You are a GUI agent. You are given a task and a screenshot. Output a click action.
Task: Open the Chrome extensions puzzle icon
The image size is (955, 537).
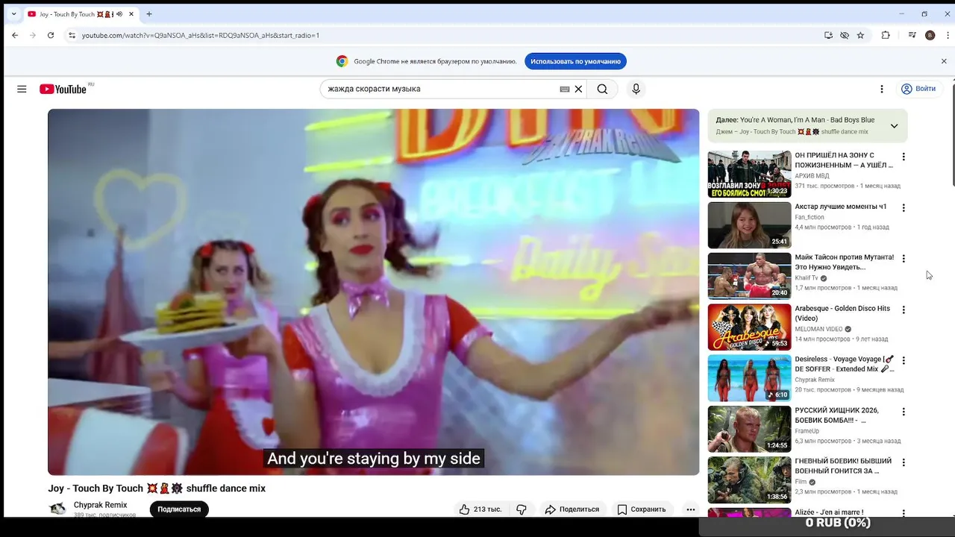pos(886,35)
